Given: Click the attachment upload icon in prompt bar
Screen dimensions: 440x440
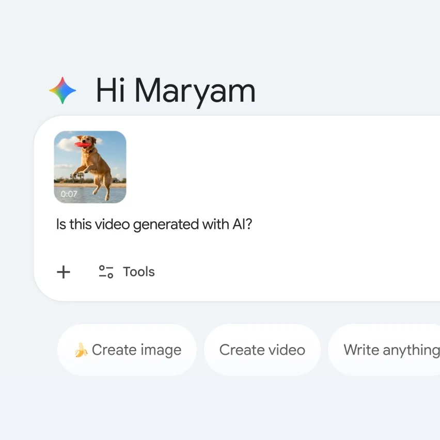Looking at the screenshot, I should pyautogui.click(x=63, y=272).
